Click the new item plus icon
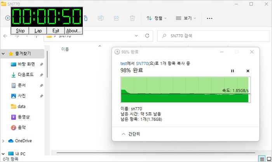Viewport: 272px width, 162px height. (x=7, y=18)
